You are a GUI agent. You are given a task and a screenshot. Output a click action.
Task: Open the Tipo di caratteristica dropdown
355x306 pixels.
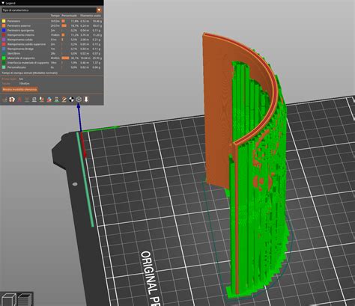52,10
